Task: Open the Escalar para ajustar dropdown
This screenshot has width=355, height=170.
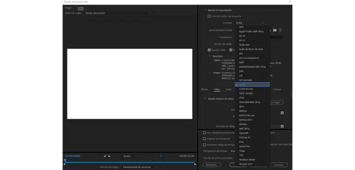Action: 118,13
